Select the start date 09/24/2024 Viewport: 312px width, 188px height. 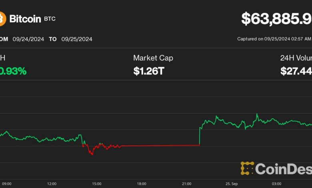(x=28, y=39)
